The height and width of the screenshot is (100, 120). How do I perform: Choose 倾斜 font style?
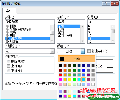(x=69, y=29)
